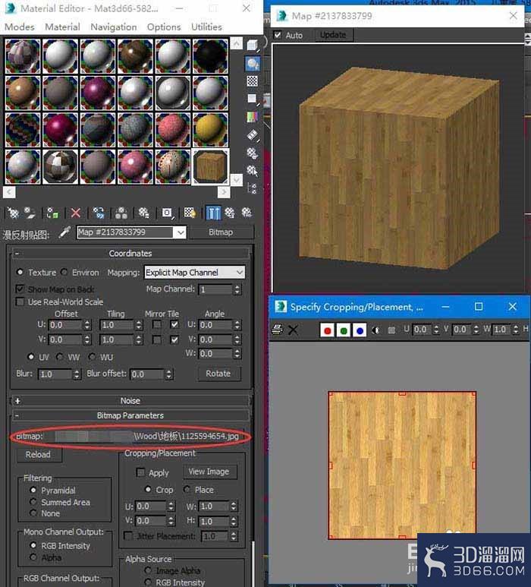This screenshot has height=587, width=531.
Task: Click Make Unique icon
Action: [121, 213]
